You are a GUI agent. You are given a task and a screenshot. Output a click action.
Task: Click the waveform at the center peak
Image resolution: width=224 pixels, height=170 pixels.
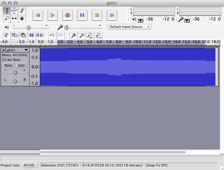119,67
